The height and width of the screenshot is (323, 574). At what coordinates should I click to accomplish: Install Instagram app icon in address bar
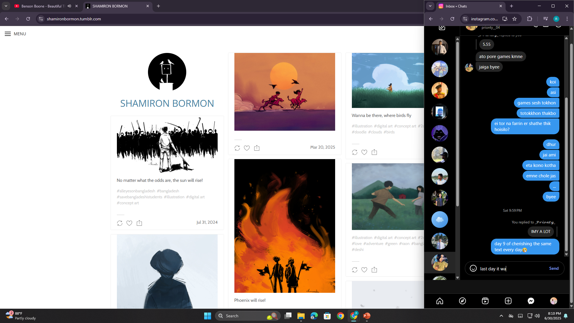click(505, 19)
